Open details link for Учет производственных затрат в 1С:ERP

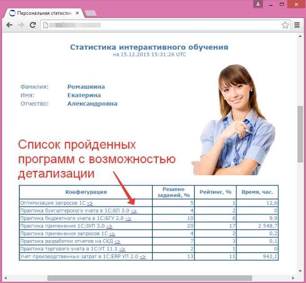click(x=143, y=257)
